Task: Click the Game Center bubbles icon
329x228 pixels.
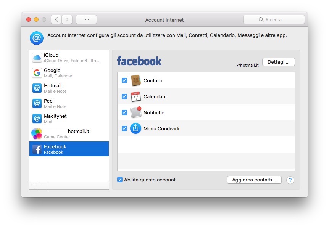Action: click(x=37, y=134)
